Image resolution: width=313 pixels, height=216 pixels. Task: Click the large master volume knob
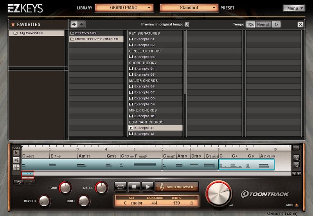pyautogui.click(x=218, y=193)
